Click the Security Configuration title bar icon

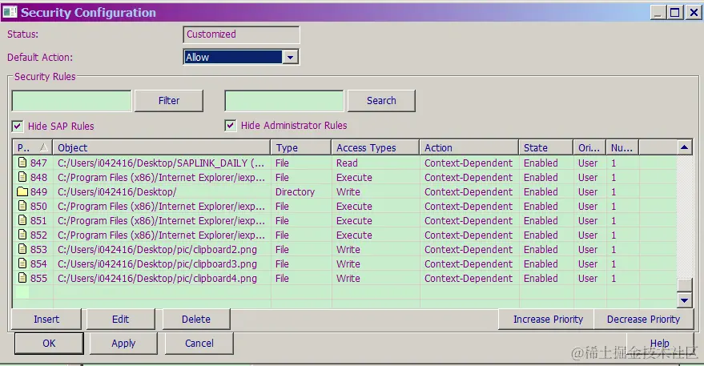[10, 12]
